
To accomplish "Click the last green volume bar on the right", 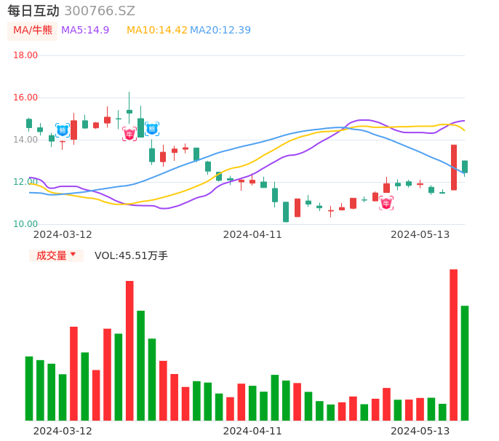I will click(x=465, y=362).
